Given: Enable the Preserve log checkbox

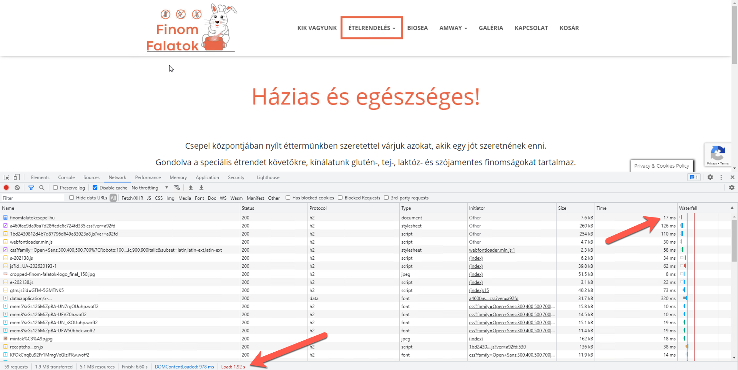Looking at the screenshot, I should point(56,187).
